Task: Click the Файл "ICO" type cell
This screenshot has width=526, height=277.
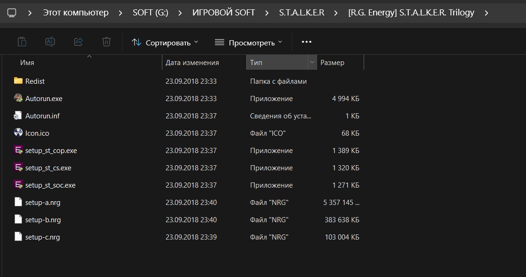Action: coord(268,133)
